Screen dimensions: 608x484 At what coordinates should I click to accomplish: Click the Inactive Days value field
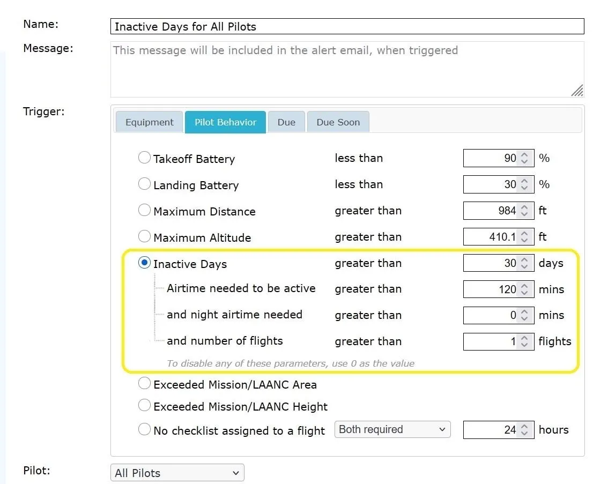[499, 263]
